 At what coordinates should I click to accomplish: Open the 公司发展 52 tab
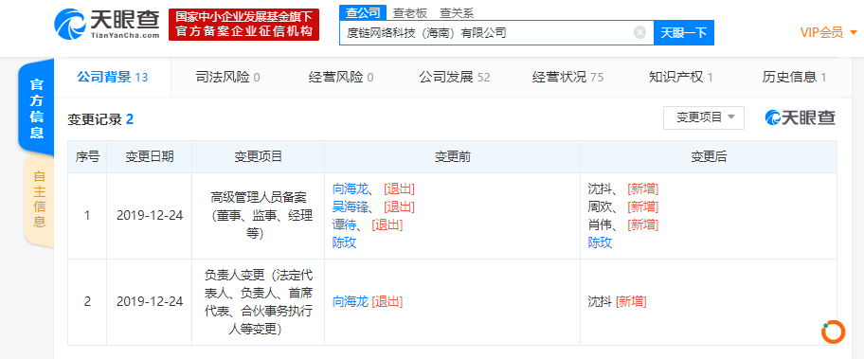coord(454,78)
